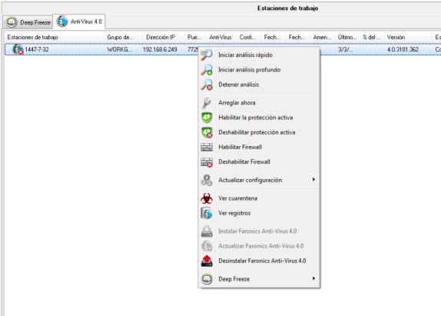Click the biohazard icon for Ver cuarentena
The width and height of the screenshot is (441, 316).
(x=207, y=198)
